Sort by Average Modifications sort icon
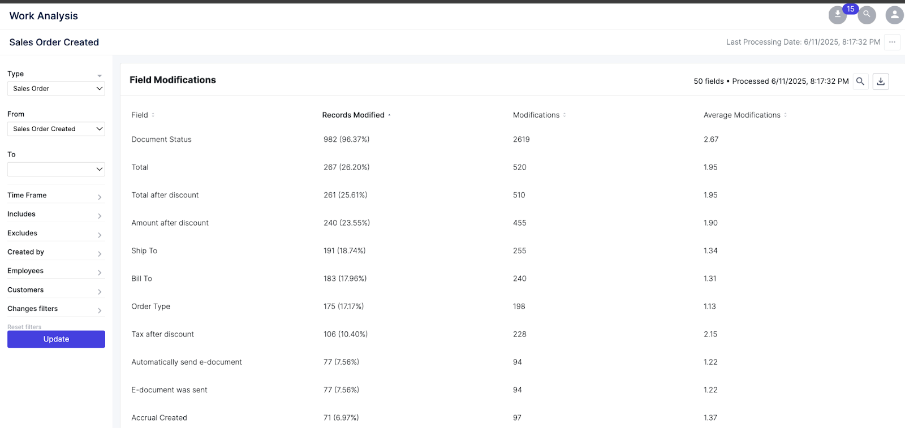 pos(785,115)
